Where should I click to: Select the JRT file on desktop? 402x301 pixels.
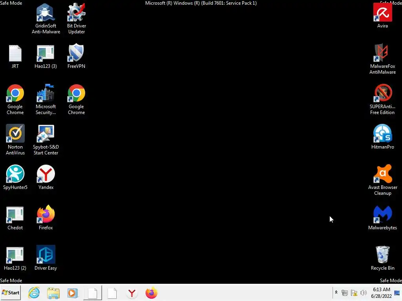(x=15, y=56)
